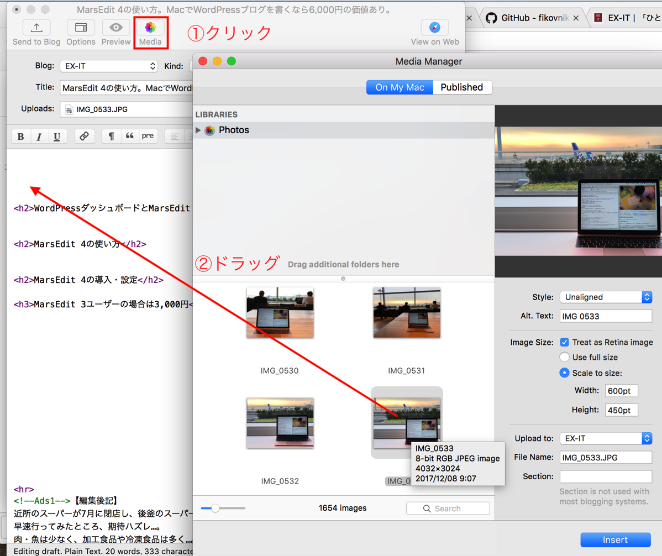Click the search magnifier icon in Media Manager
Image resolution: width=662 pixels, height=556 pixels.
pos(427,508)
